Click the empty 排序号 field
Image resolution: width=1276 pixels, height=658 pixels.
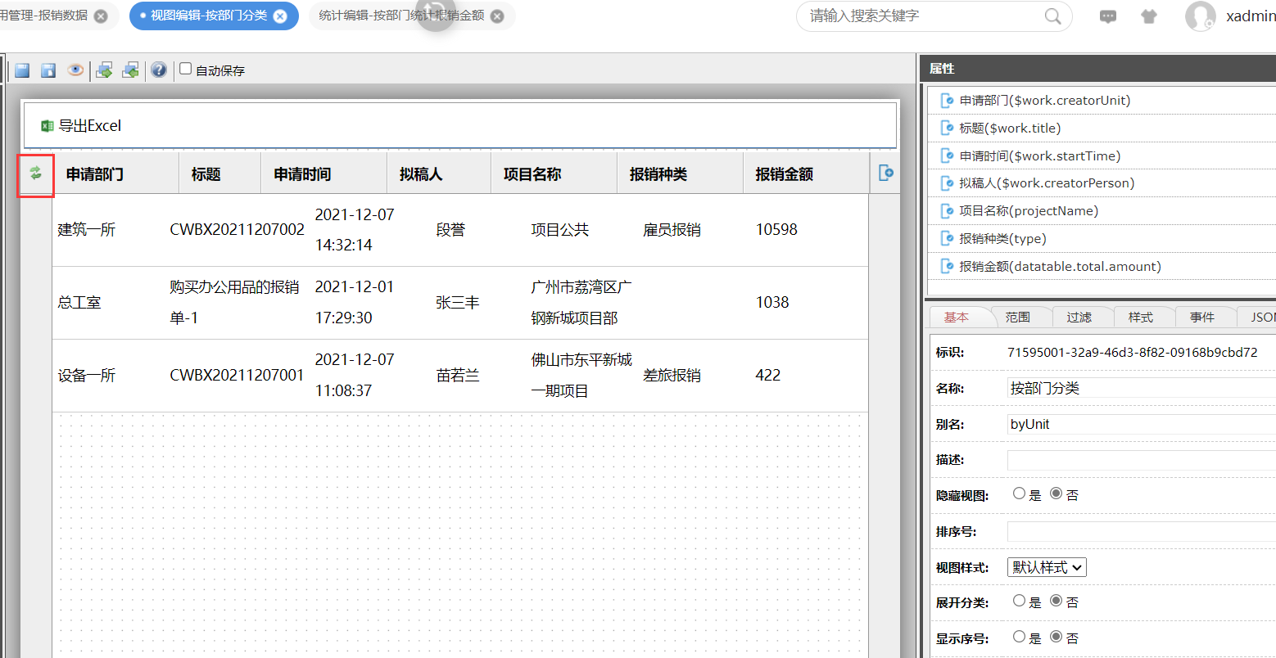point(1142,531)
